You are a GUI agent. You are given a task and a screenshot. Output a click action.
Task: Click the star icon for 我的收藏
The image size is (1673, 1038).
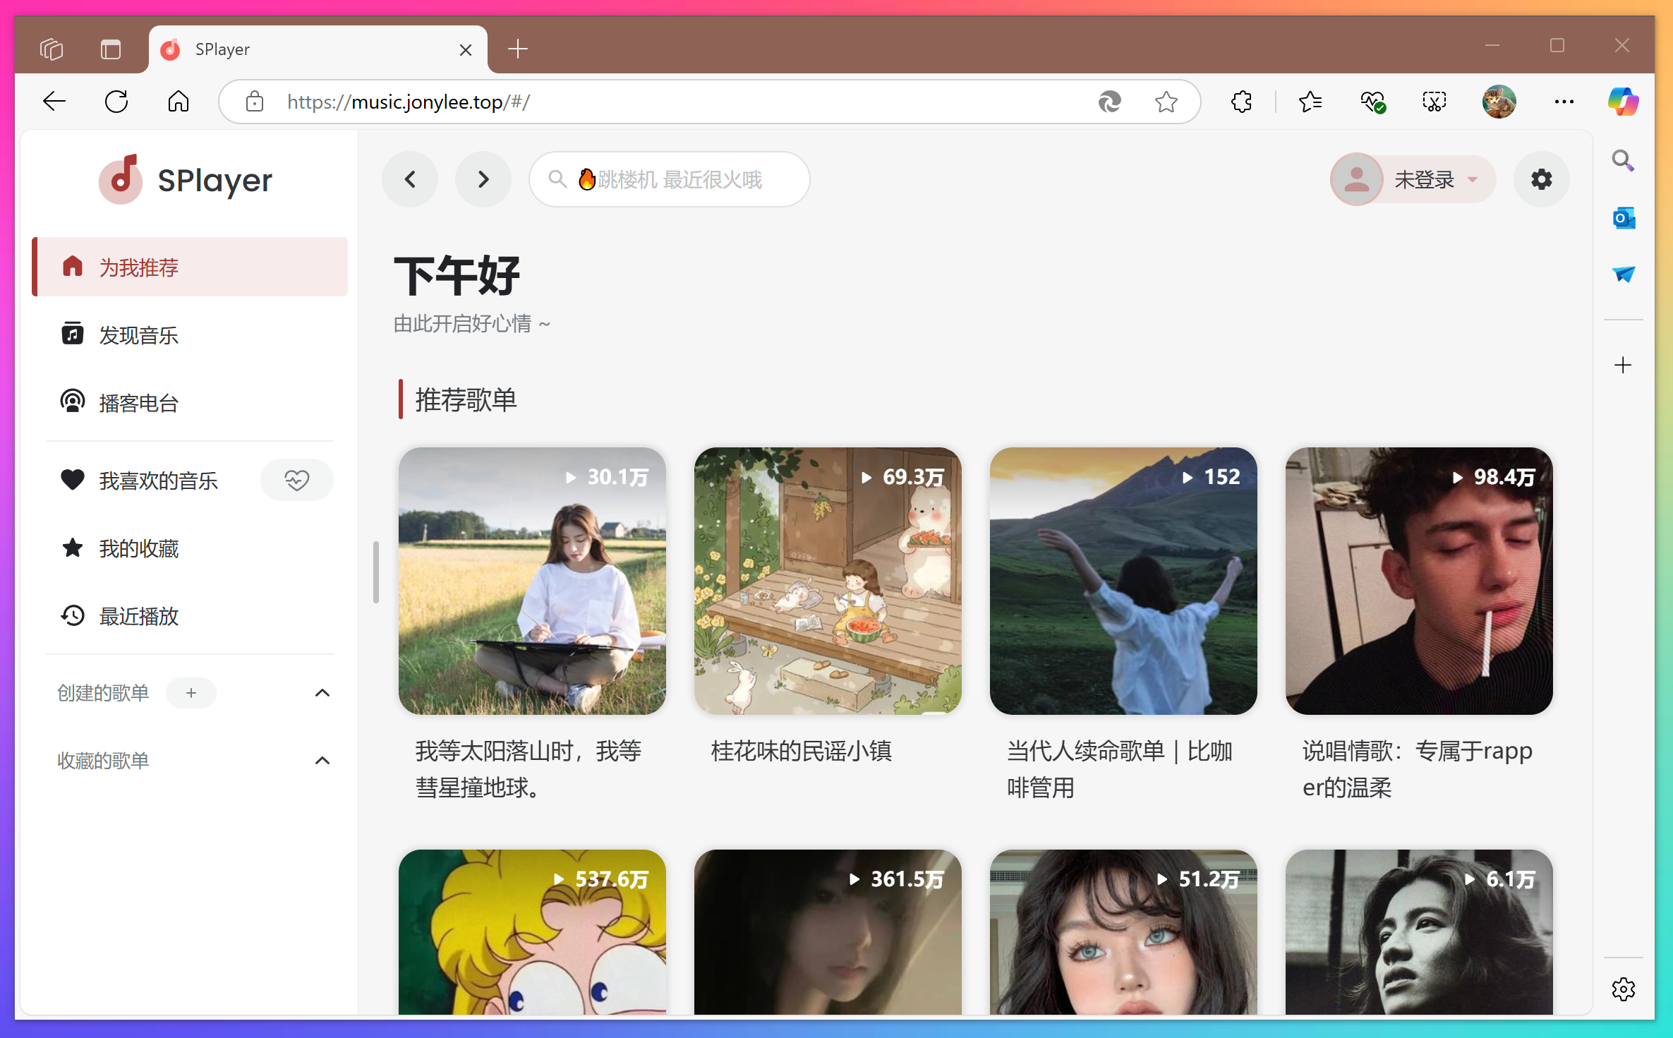[71, 548]
